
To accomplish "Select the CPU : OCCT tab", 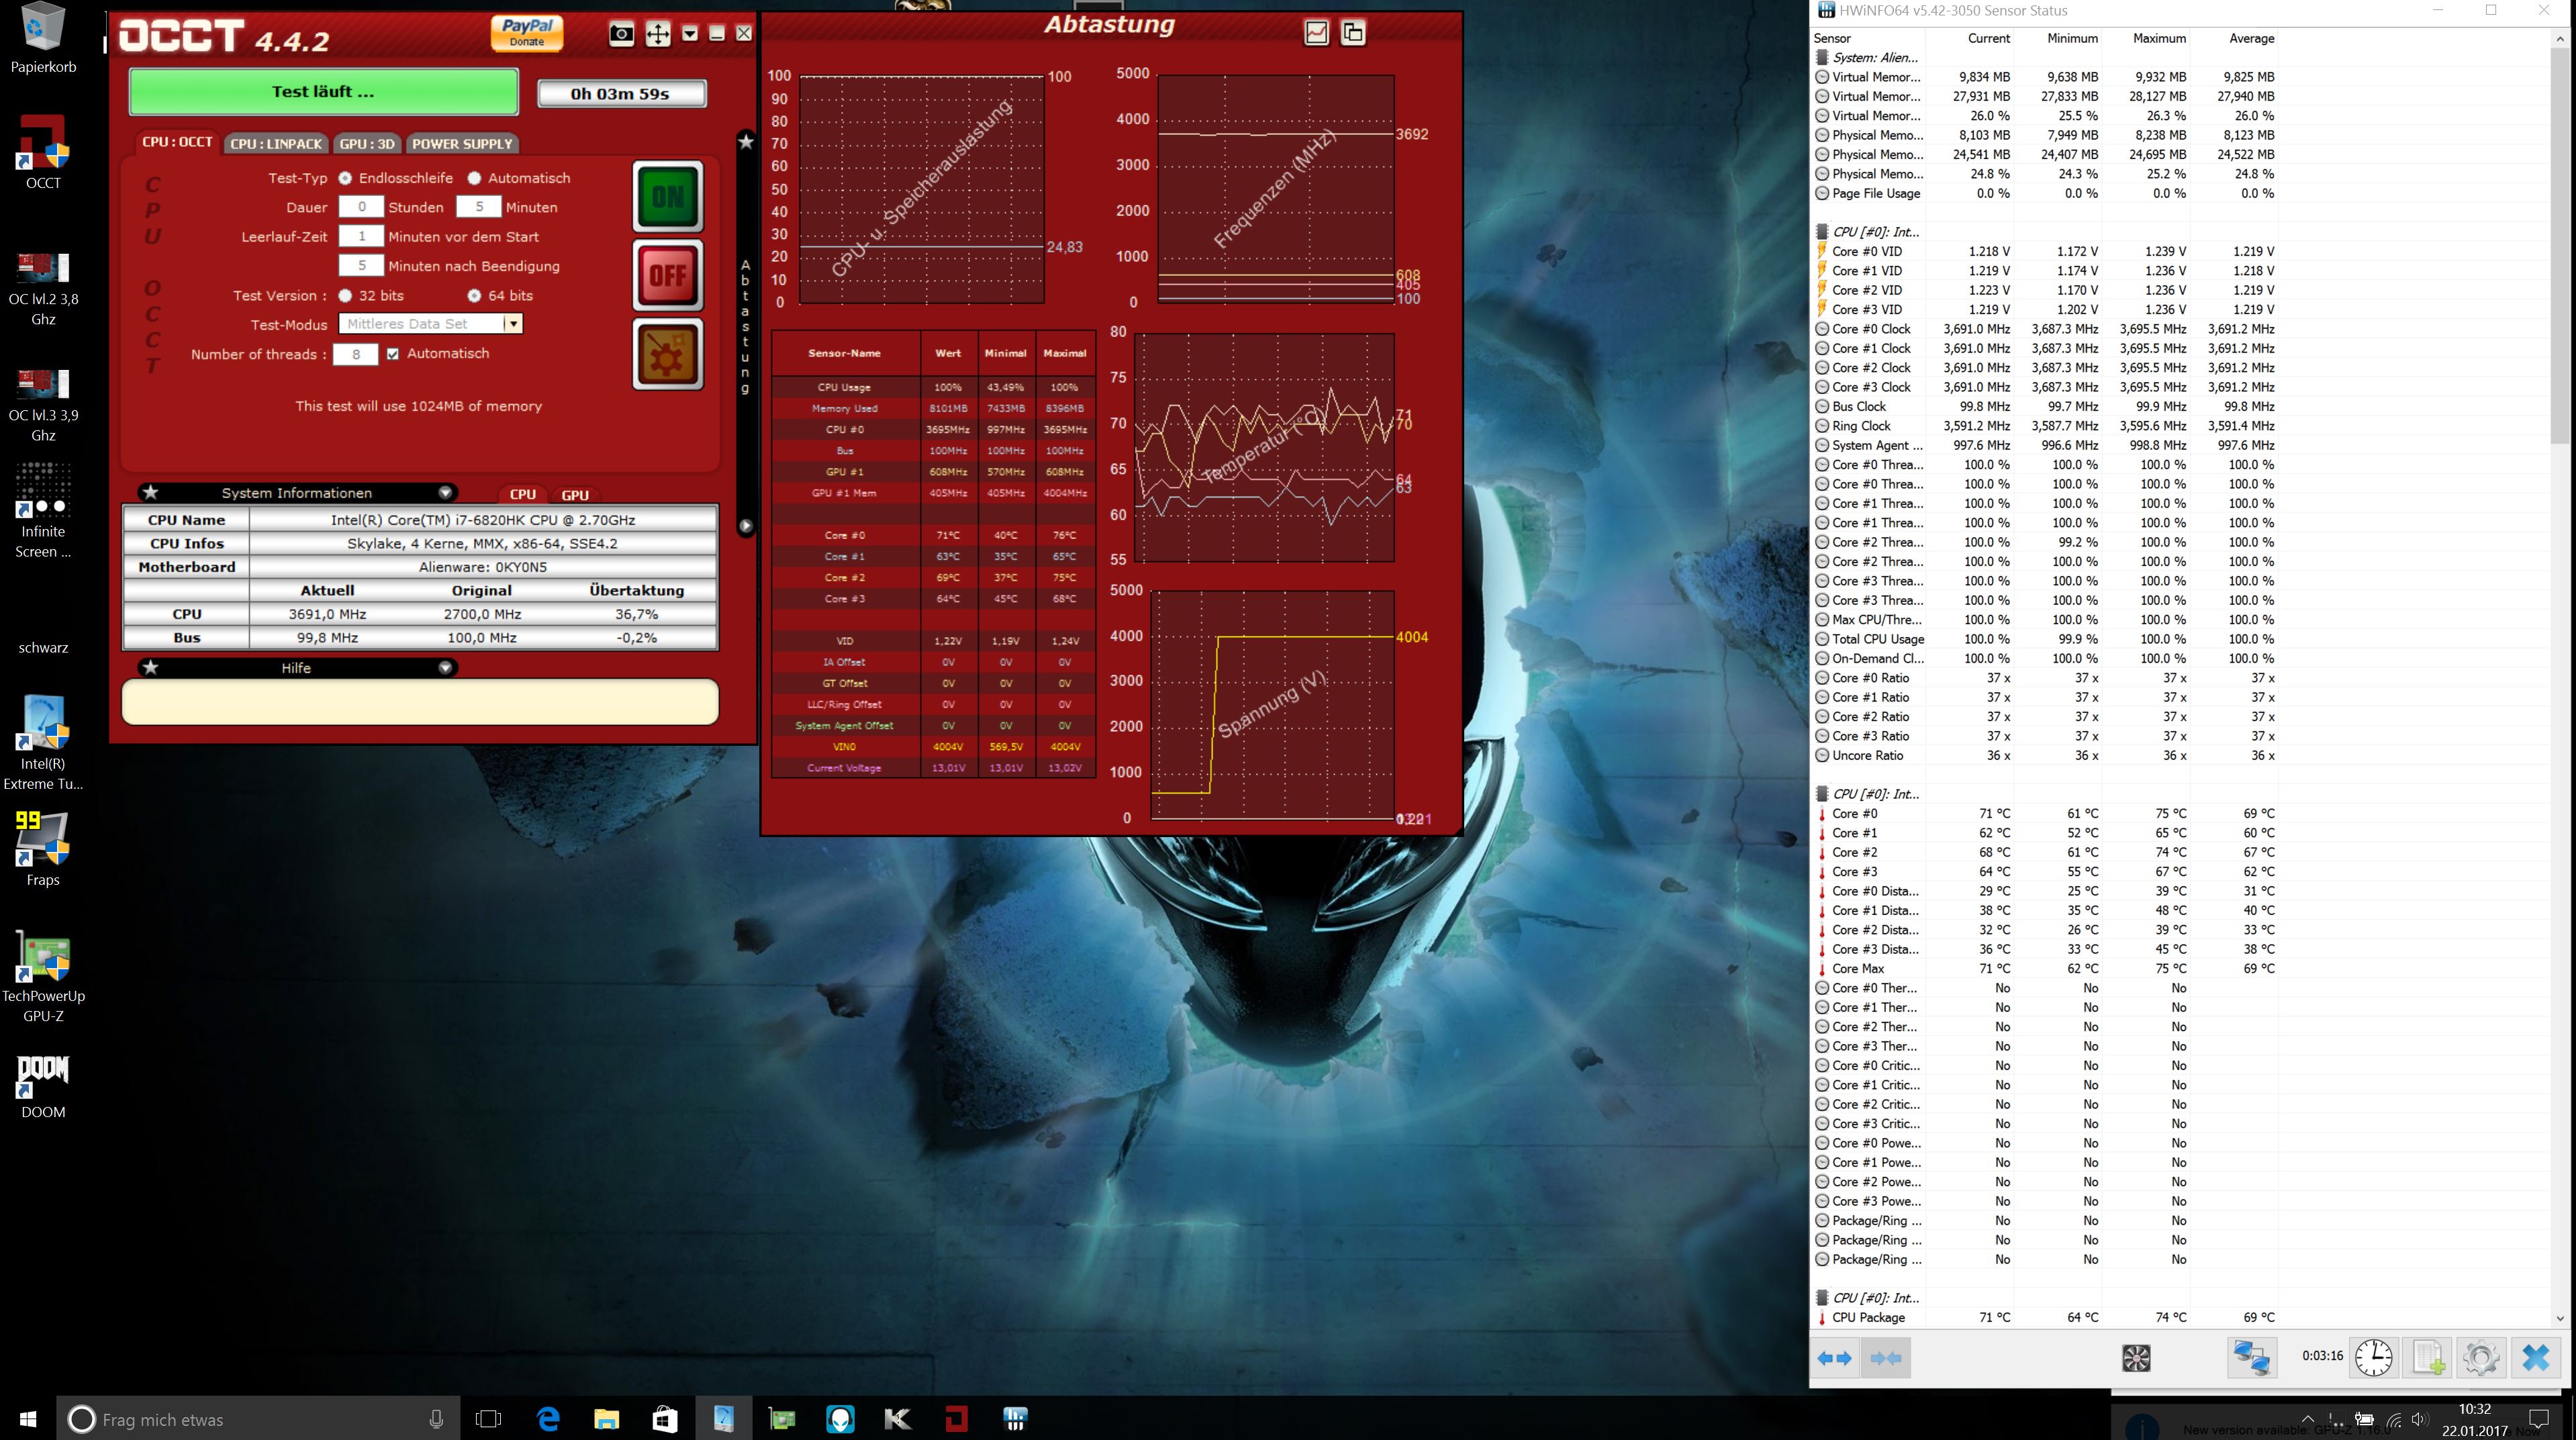I will pos(177,142).
